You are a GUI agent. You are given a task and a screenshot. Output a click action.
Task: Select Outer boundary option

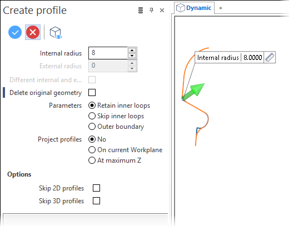[116, 127]
